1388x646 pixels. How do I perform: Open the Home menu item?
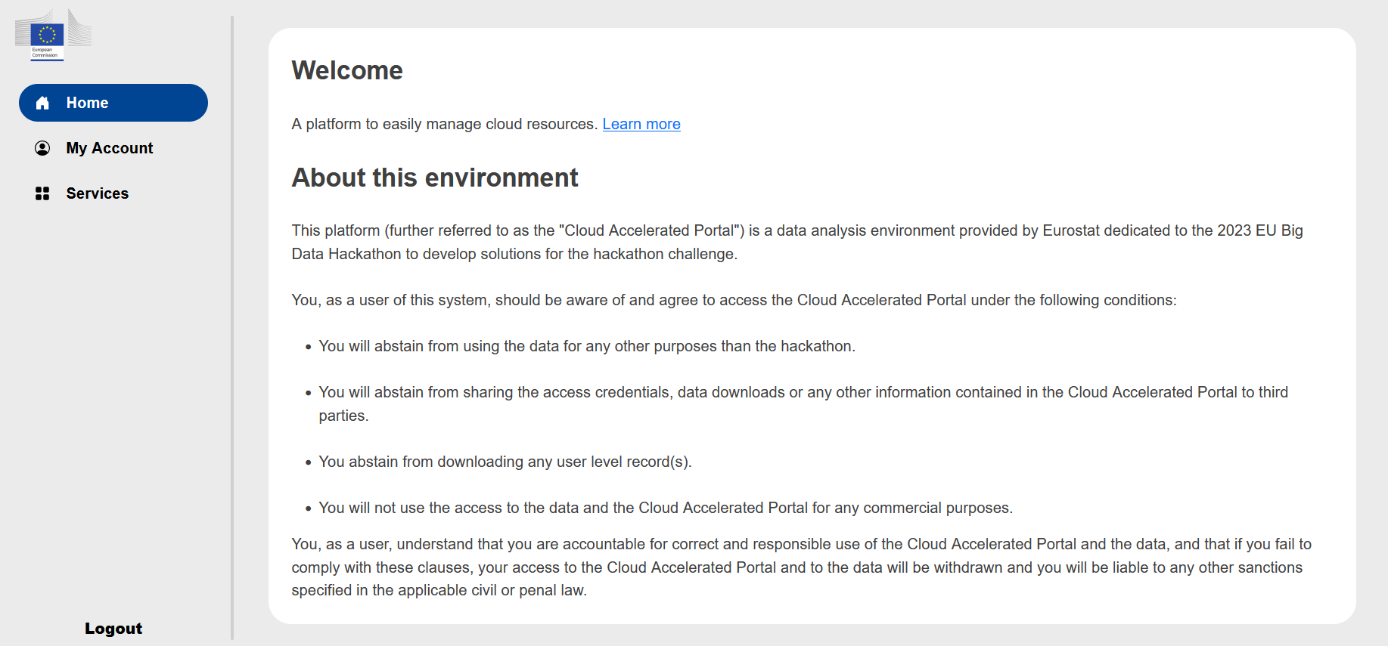point(113,103)
